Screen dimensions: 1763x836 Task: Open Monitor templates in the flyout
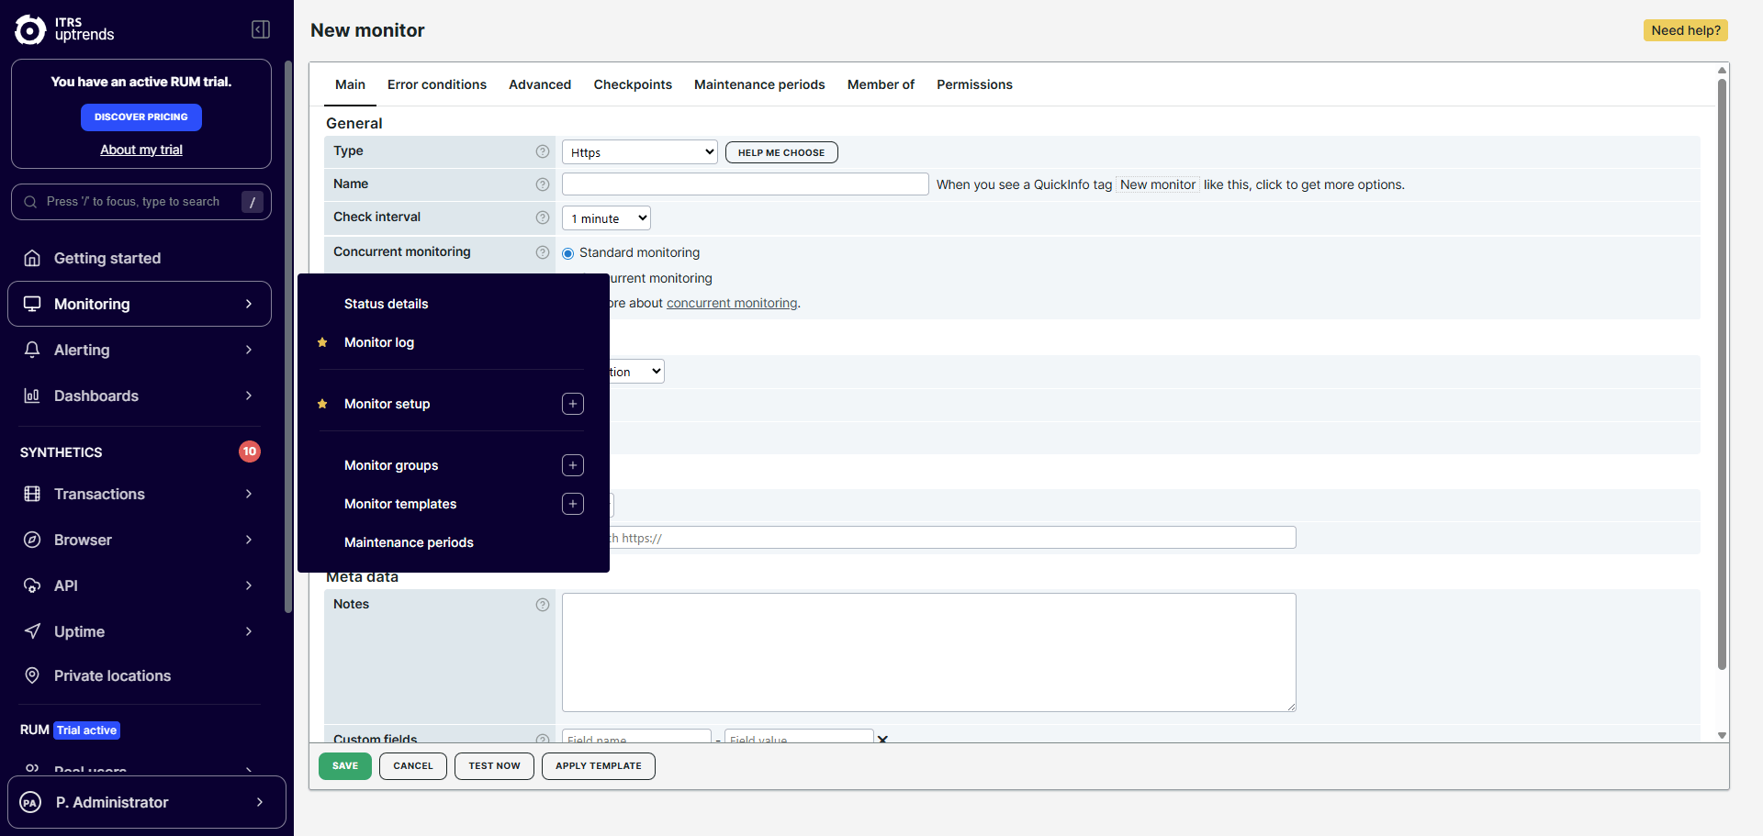point(400,504)
